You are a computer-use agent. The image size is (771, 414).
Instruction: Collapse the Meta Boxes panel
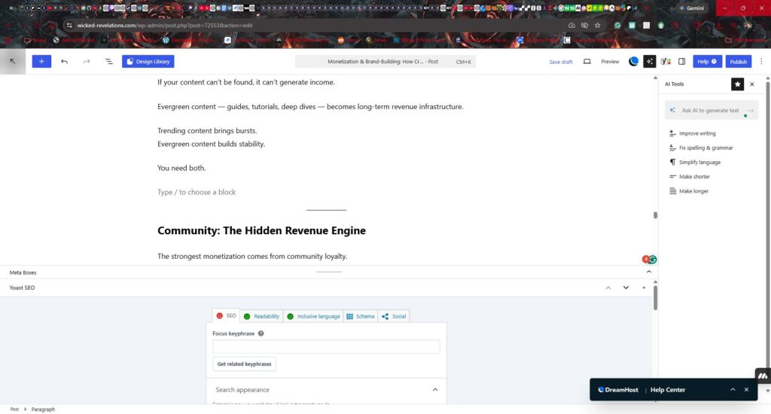(328, 272)
